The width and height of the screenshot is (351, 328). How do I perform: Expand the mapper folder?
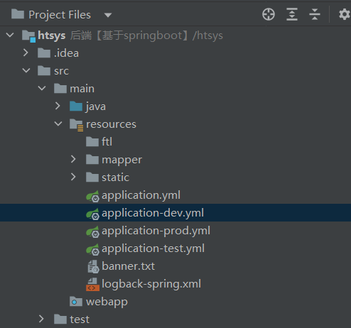[73, 159]
